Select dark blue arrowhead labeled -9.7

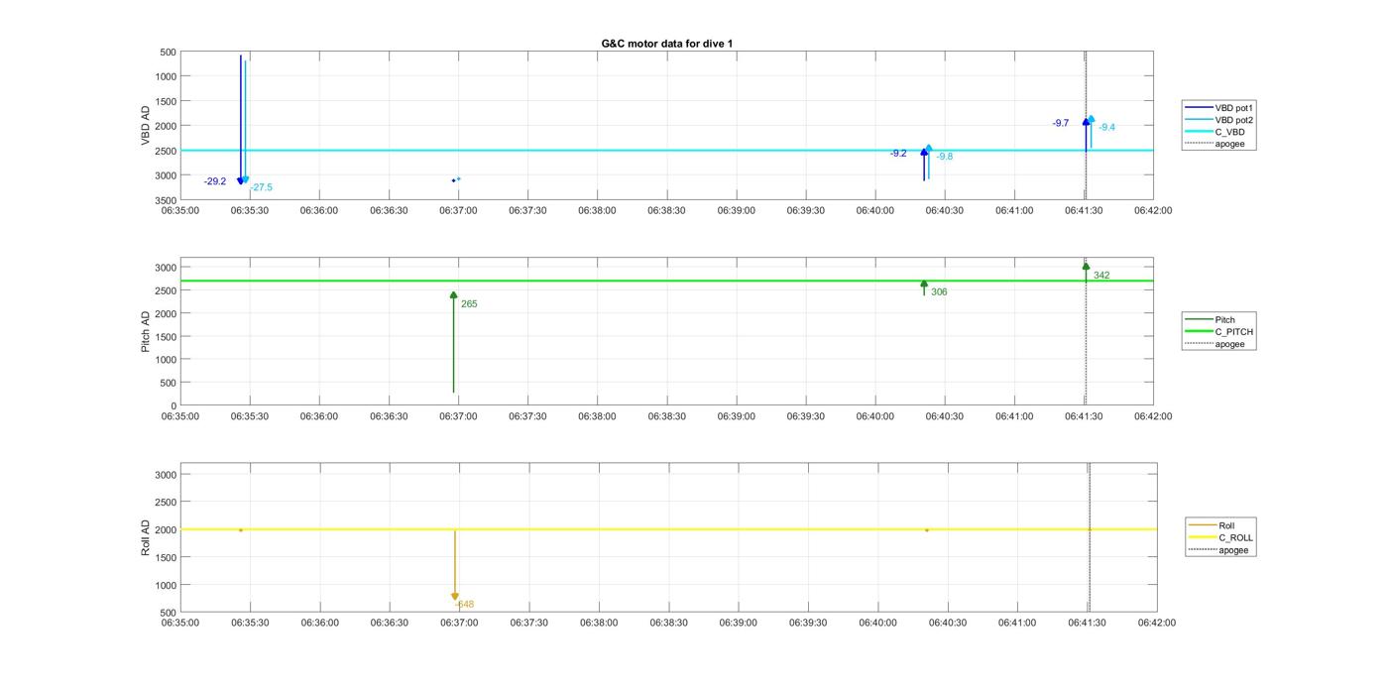(x=1087, y=122)
